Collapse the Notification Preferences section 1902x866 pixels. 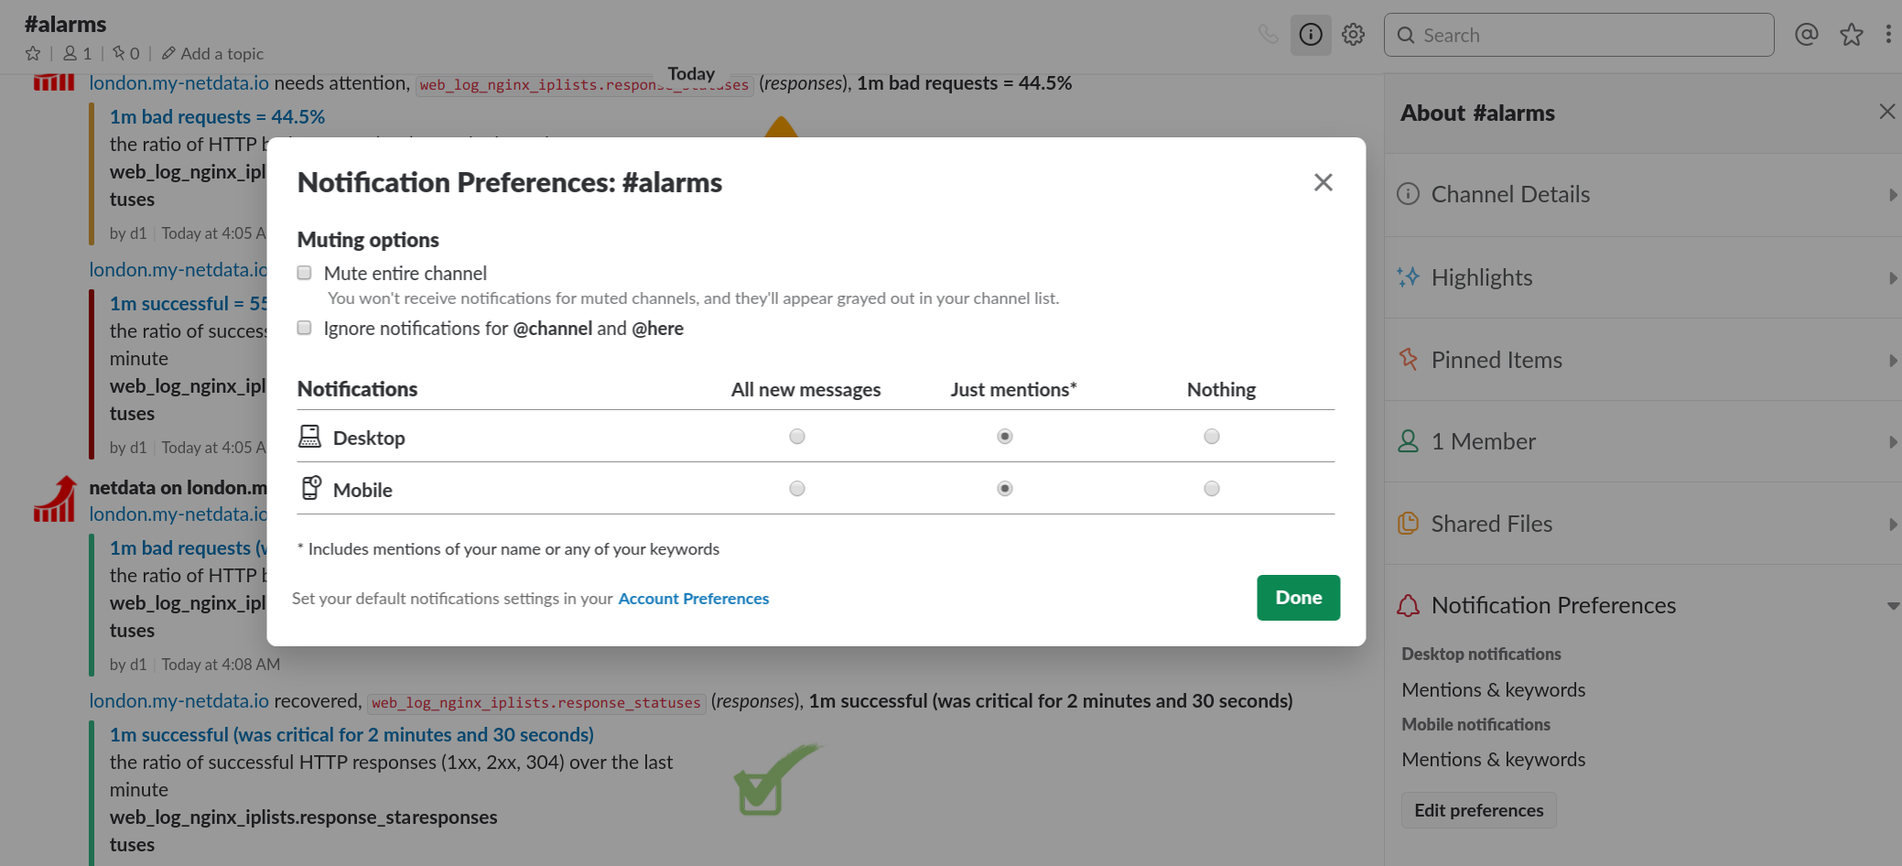coord(1889,604)
